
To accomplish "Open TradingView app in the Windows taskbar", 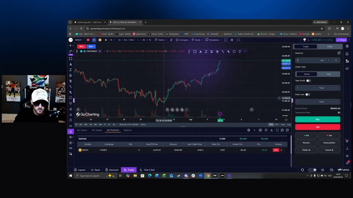I will point(215,176).
